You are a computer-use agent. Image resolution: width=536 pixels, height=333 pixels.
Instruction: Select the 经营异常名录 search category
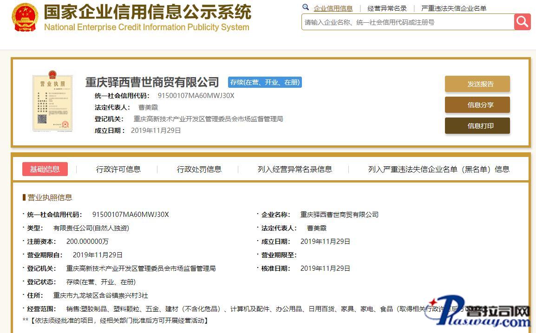(387, 8)
